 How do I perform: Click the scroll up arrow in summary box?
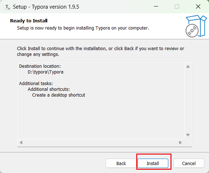click(x=188, y=66)
